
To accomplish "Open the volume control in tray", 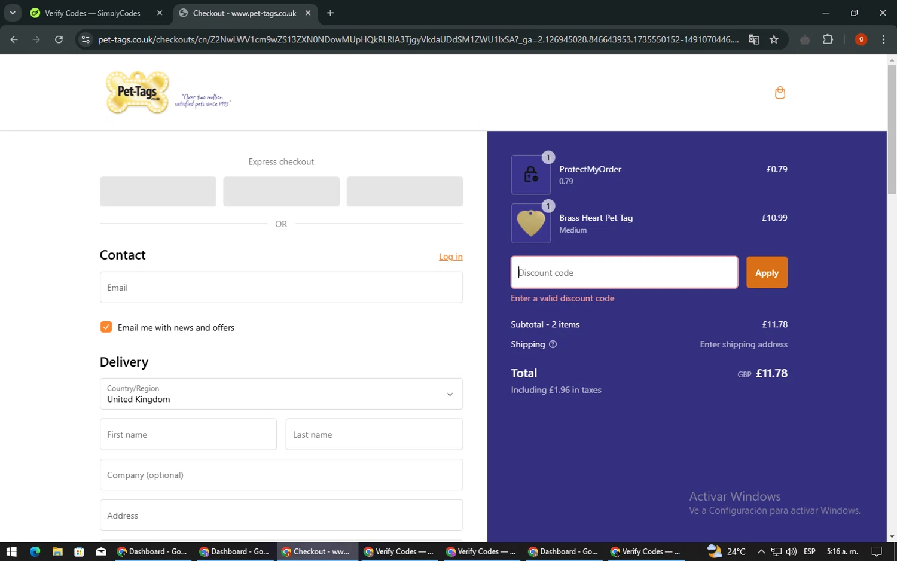I will pyautogui.click(x=791, y=551).
